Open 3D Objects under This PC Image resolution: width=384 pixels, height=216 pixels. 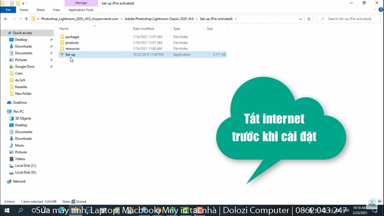[x=23, y=118]
